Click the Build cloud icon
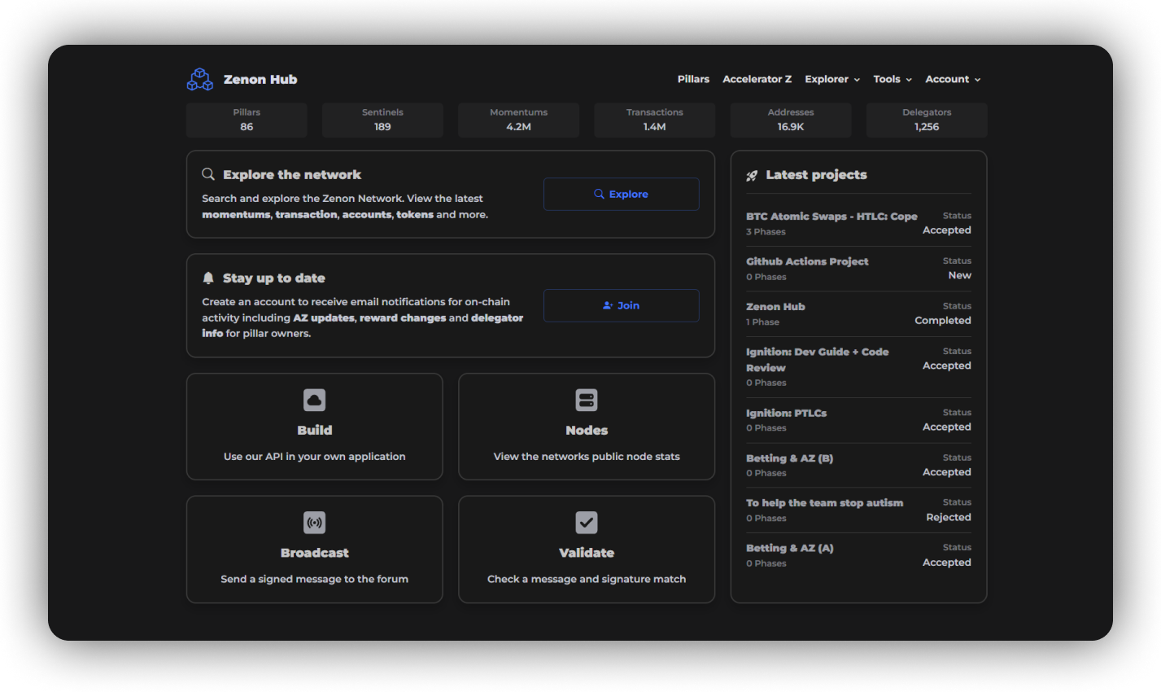 [314, 400]
